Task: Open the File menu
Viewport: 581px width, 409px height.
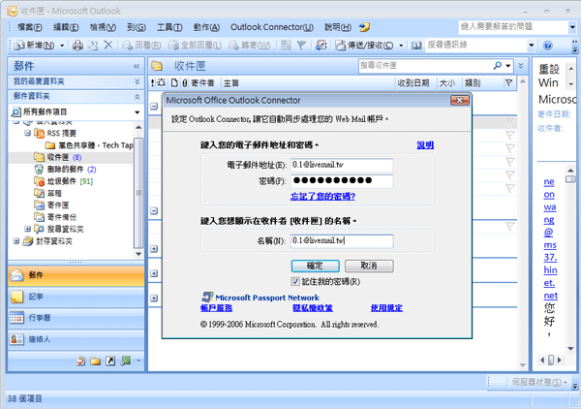Action: 30,27
